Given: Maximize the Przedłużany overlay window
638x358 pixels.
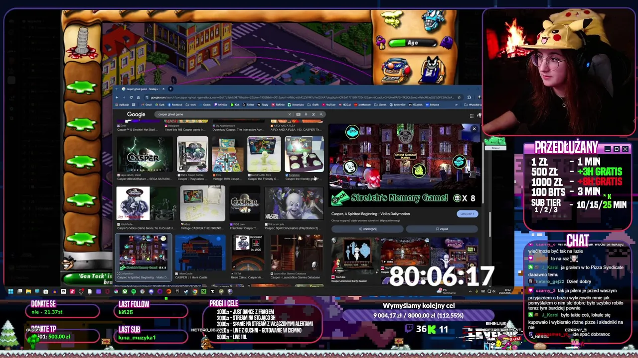Looking at the screenshot, I should pyautogui.click(x=617, y=149).
